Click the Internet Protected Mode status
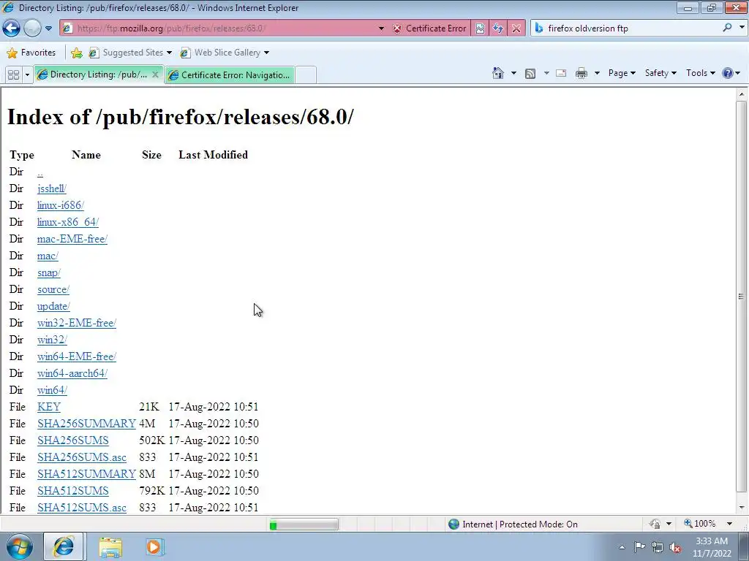Image resolution: width=749 pixels, height=561 pixels. (x=513, y=524)
